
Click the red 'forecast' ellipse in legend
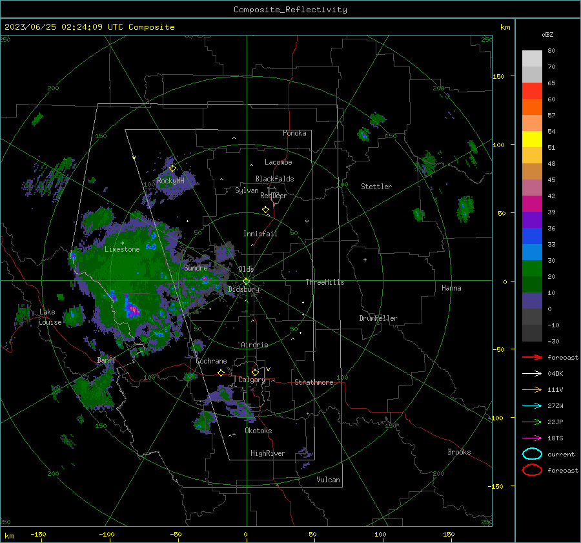tap(532, 470)
